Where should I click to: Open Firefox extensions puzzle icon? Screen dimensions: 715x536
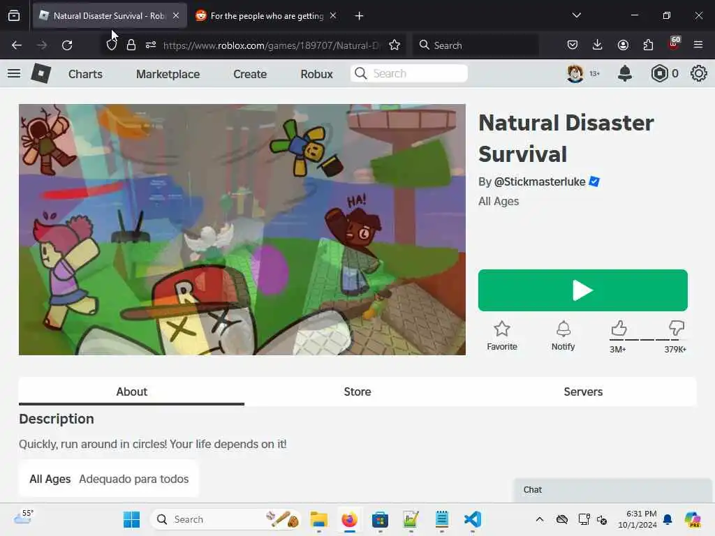pos(648,45)
